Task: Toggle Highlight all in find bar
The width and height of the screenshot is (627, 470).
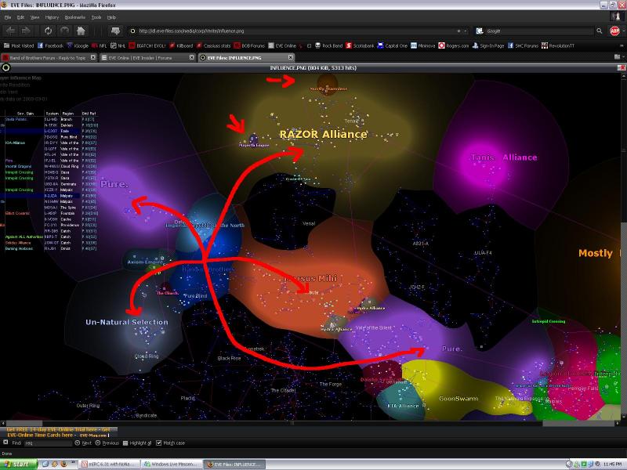Action: pyautogui.click(x=137, y=443)
